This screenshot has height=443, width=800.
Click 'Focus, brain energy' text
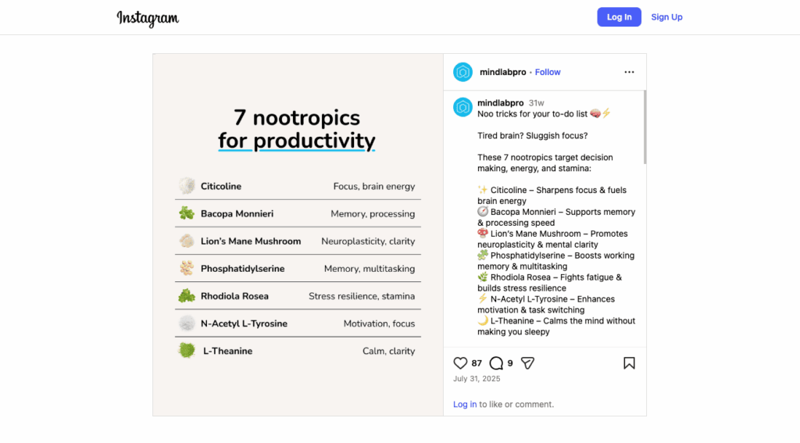coord(374,186)
